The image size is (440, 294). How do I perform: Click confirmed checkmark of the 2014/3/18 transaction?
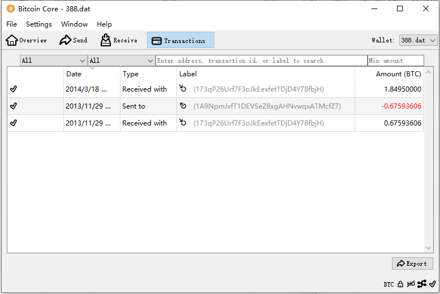14,89
